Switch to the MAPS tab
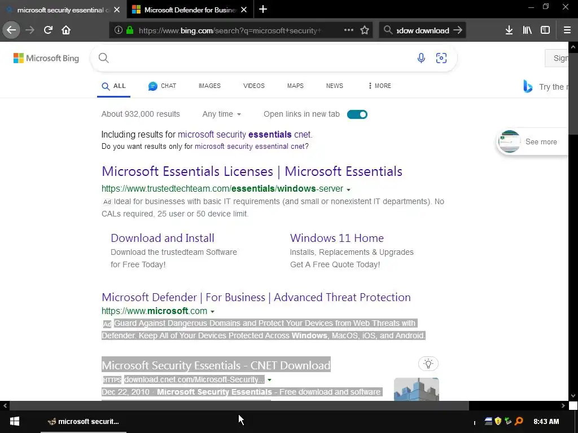 tap(295, 86)
